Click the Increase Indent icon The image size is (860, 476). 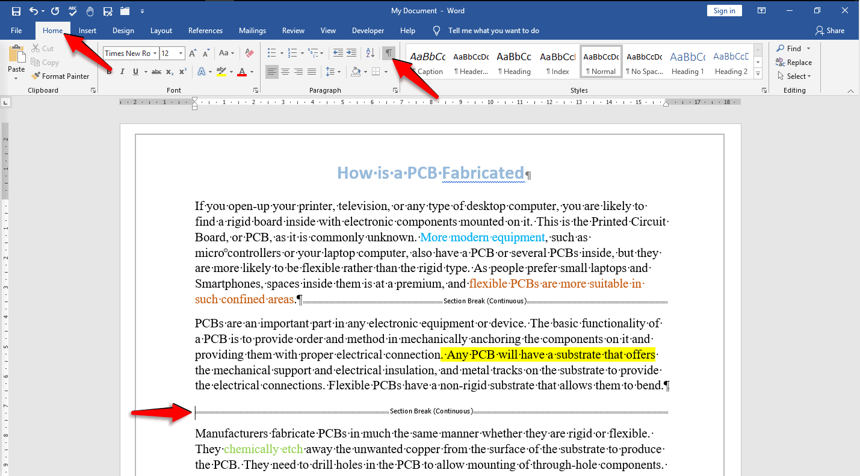click(x=351, y=53)
